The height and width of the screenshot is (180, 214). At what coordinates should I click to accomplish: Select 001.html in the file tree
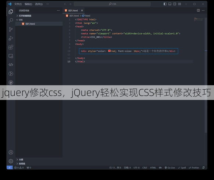39,24
